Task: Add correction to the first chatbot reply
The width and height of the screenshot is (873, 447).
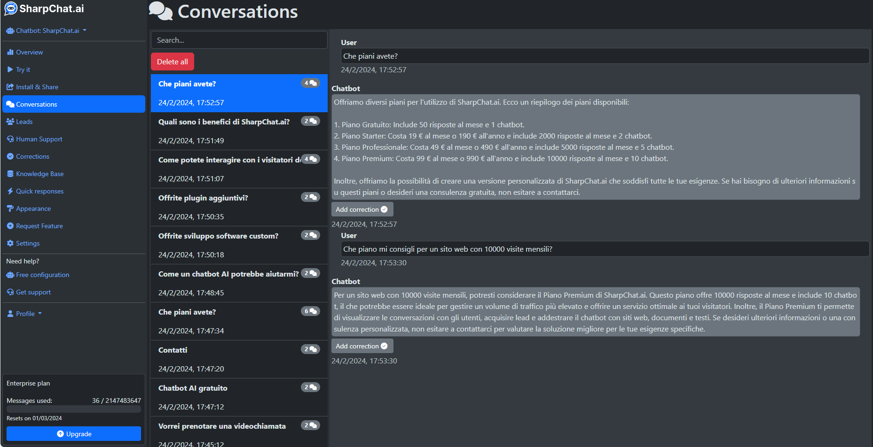Action: [x=362, y=209]
